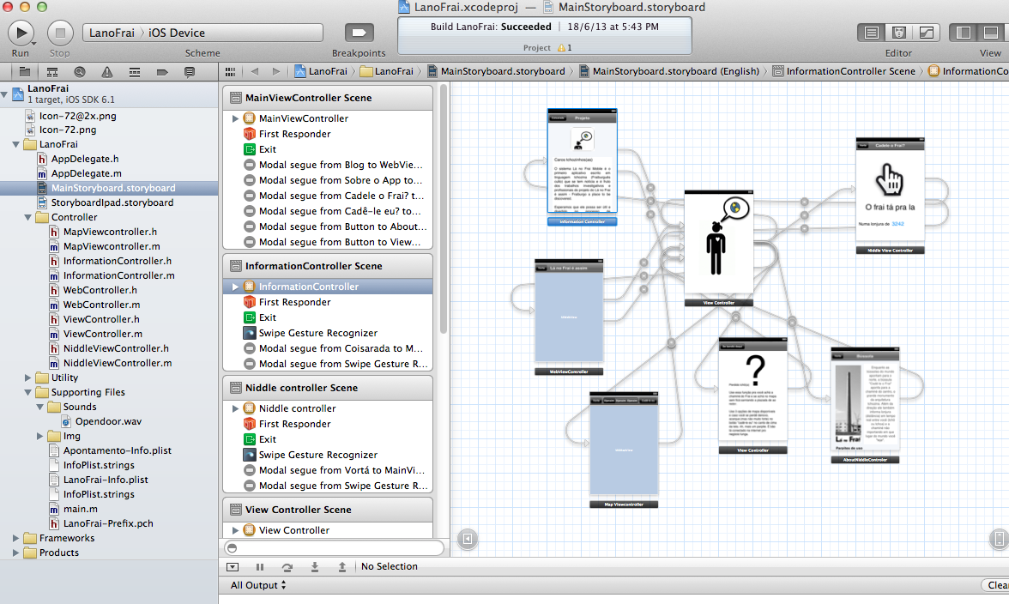Toggle the Breakpoints button
Image resolution: width=1009 pixels, height=604 pixels.
(x=359, y=33)
